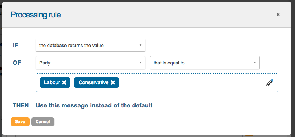295x137 pixels.
Task: Open the 'that is equal to' operator dropdown
Action: 205,63
